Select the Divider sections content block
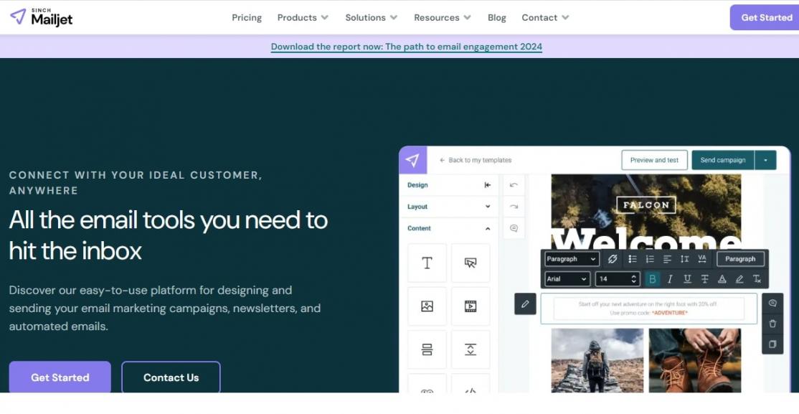Image resolution: width=799 pixels, height=414 pixels. 427,349
